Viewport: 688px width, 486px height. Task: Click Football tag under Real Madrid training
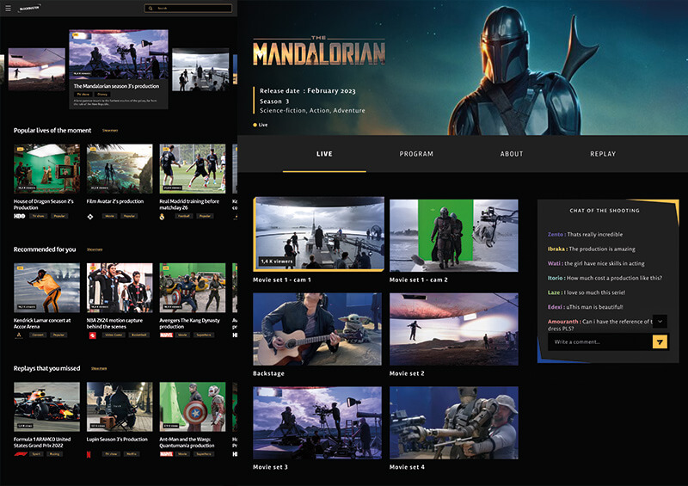181,216
